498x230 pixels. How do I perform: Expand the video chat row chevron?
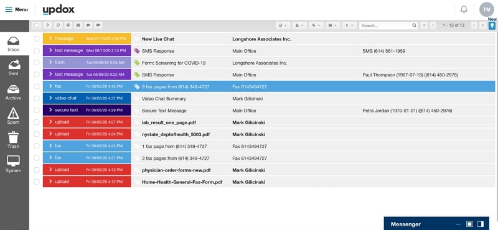(50, 98)
